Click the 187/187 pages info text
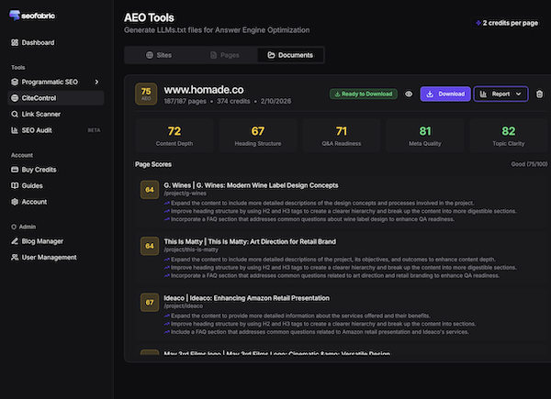 click(186, 102)
